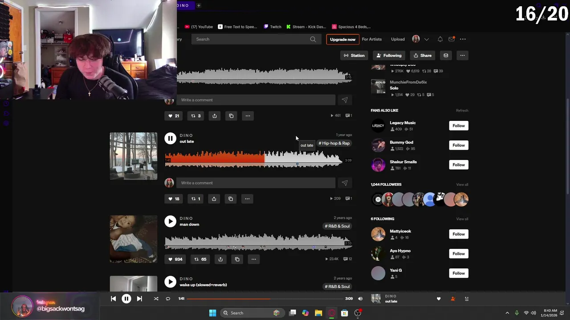Like 'out late' with 18 likes
570x320 pixels.
click(x=174, y=199)
